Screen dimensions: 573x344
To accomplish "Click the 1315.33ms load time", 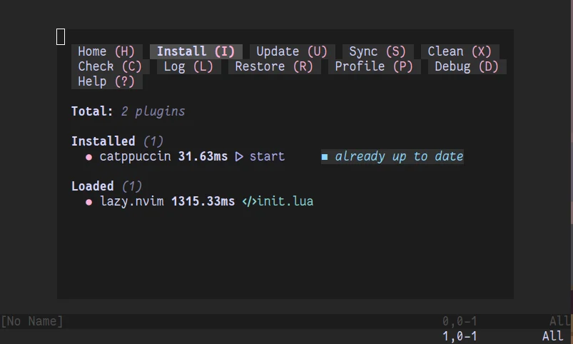I will point(203,201).
